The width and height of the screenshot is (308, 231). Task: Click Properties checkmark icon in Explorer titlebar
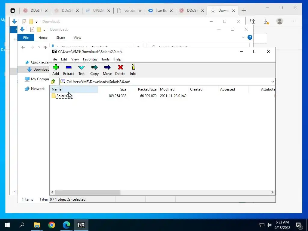point(32,29)
